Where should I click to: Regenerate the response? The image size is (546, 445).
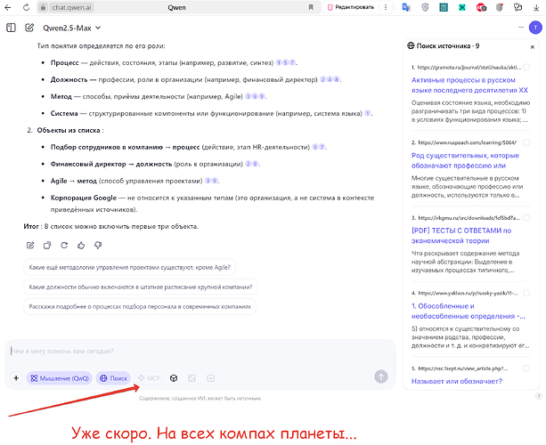pos(64,246)
